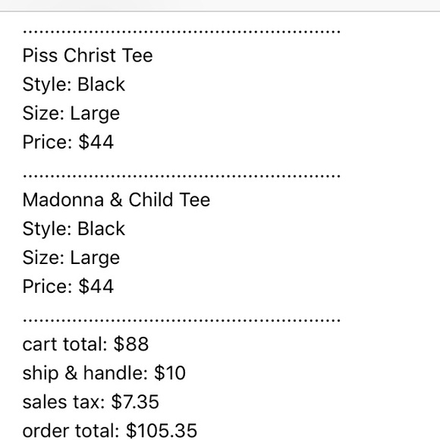The image size is (440, 440).
Task: Click Size: Large under Madonna & Child Tee
Action: point(71,258)
